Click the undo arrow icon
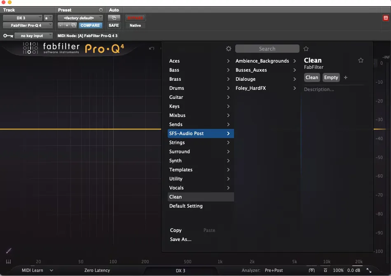391x276 pixels. pyautogui.click(x=152, y=48)
